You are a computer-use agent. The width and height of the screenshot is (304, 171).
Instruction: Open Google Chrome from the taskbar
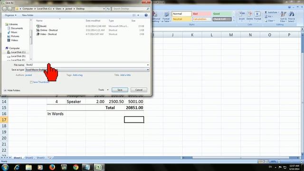76,167
